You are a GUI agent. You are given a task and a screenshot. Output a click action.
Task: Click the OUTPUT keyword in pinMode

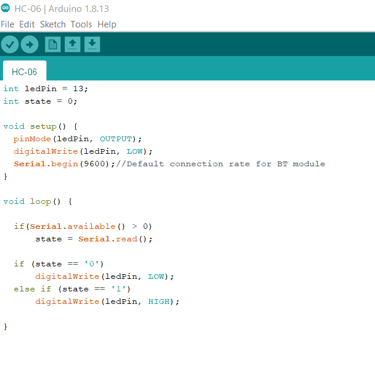(116, 139)
